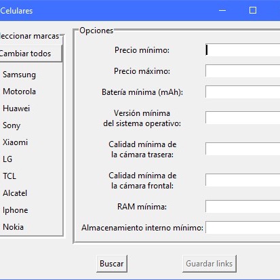Toggle the Motorola brand option
Viewport: 280px width, 280px height.
tap(19, 92)
